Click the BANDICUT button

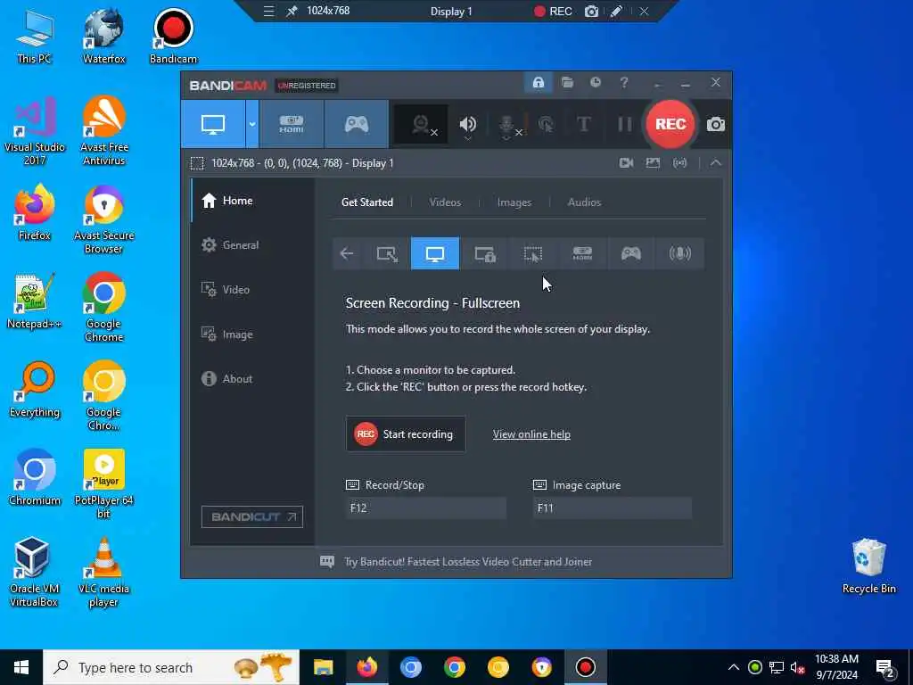click(252, 516)
